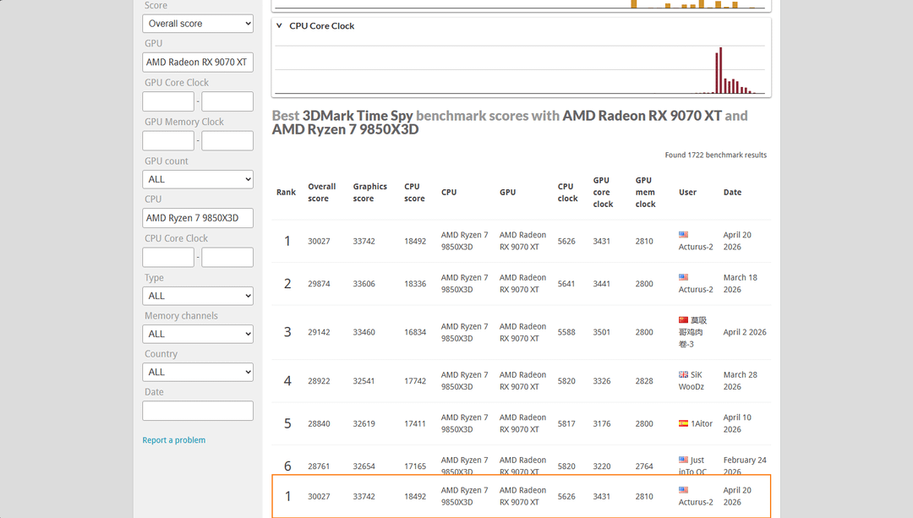This screenshot has height=518, width=913.
Task: Click the US flag in rank 6 row
Action: tap(683, 460)
